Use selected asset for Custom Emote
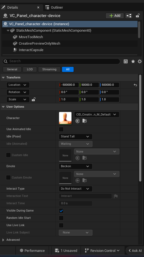The height and width of the screenshot is (257, 144). pos(78,180)
